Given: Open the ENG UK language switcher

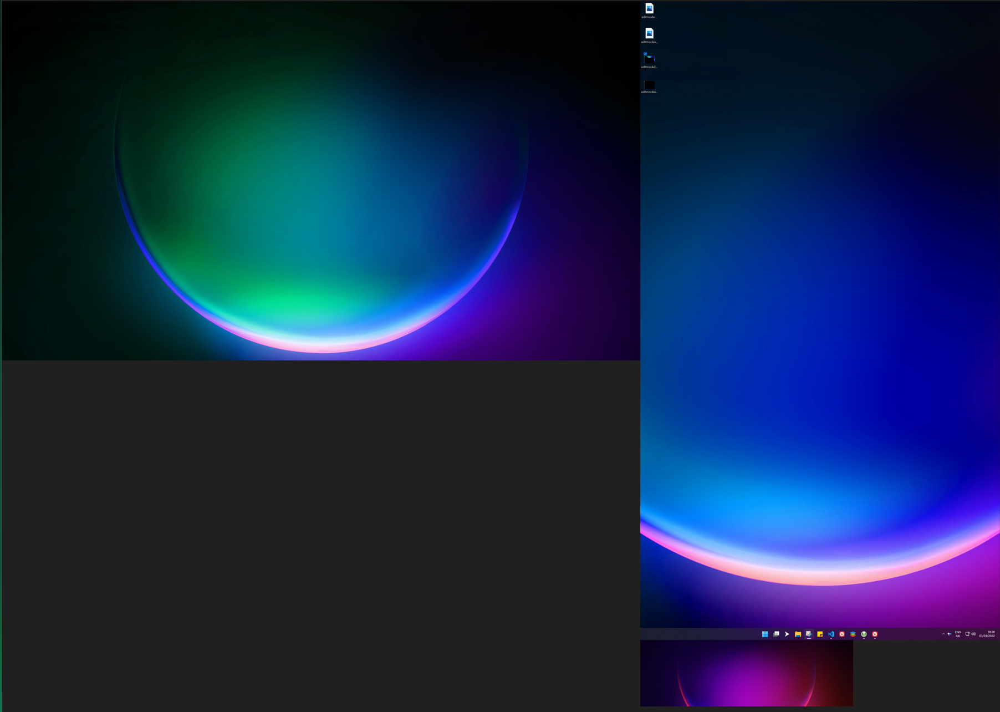Looking at the screenshot, I should (x=958, y=634).
